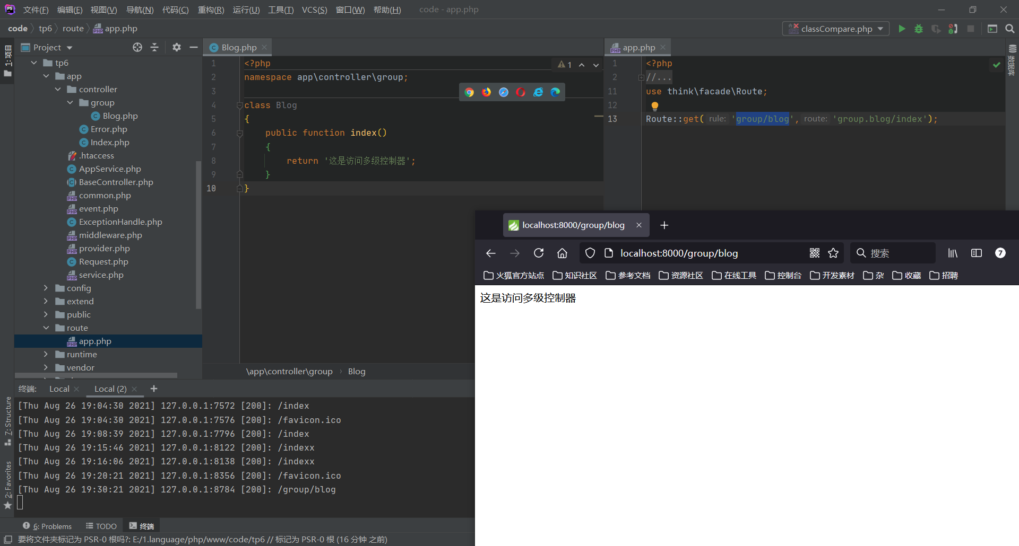Open 火狐官方站点 bookmark folder
The image size is (1019, 546).
pos(514,276)
